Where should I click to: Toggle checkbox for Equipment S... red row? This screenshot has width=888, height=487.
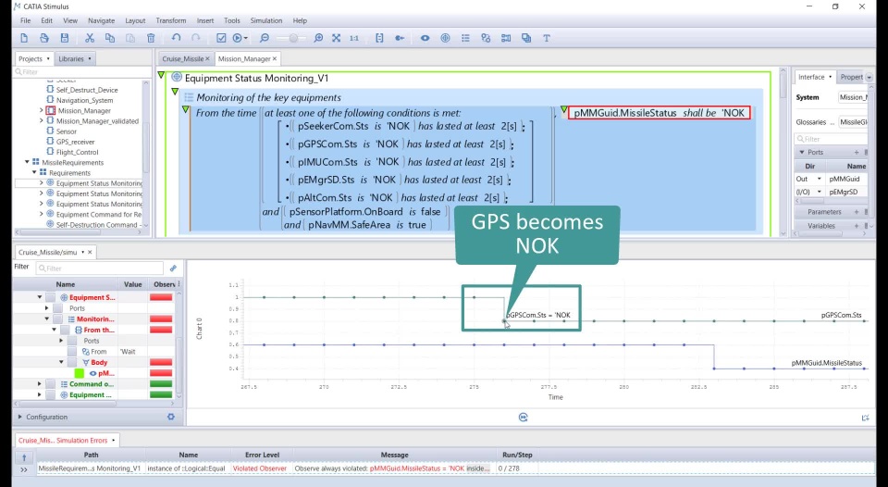(51, 297)
